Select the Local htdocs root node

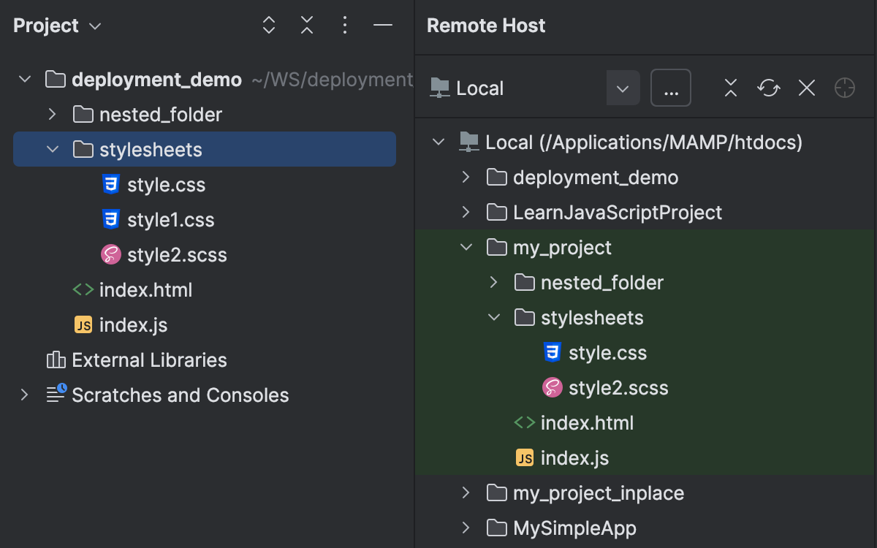tap(606, 142)
